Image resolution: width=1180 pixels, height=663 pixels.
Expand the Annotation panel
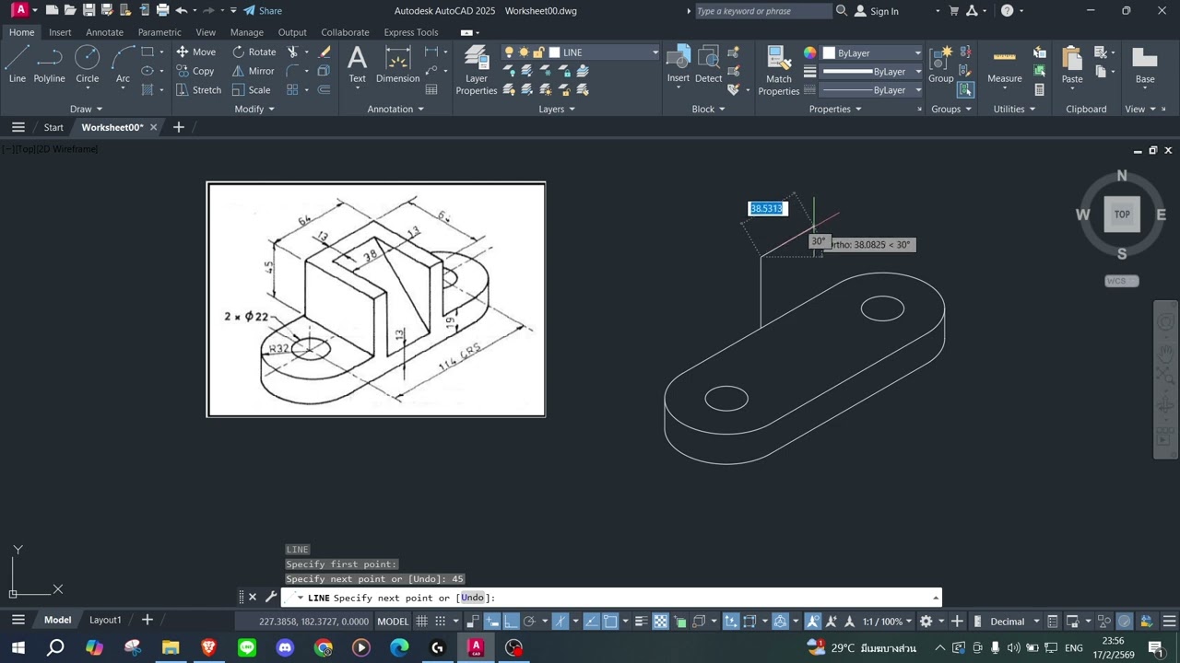pos(395,109)
